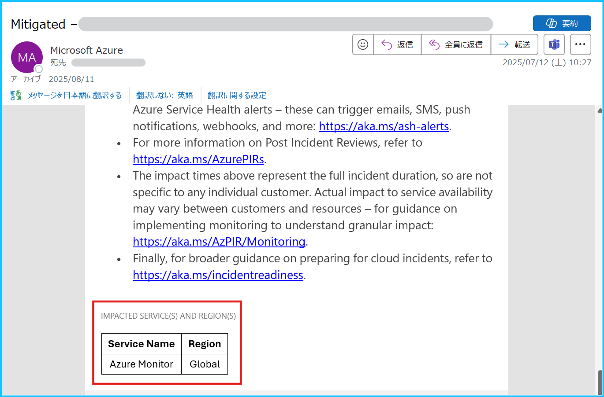
Task: Click the IMPACTED SERVICE(S) AND REGION(S) heading
Action: pos(168,316)
